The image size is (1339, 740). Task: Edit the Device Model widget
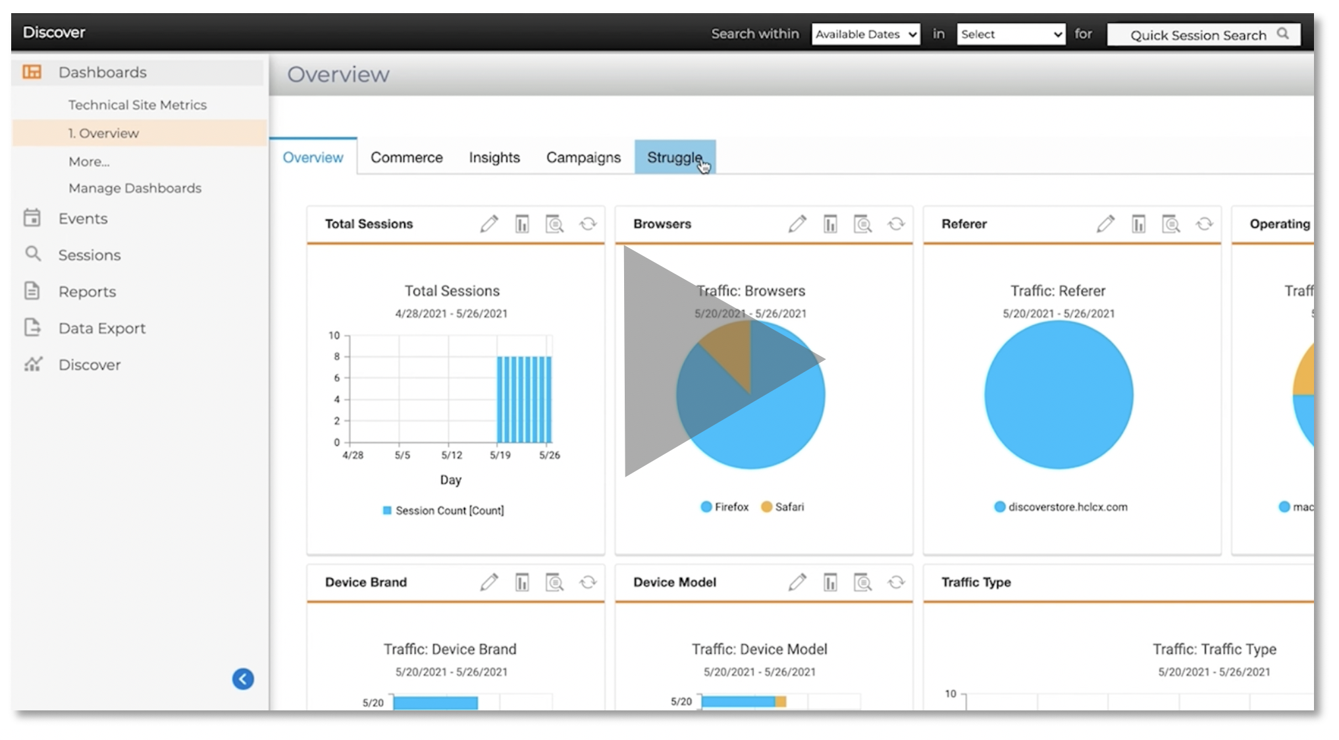tap(797, 582)
